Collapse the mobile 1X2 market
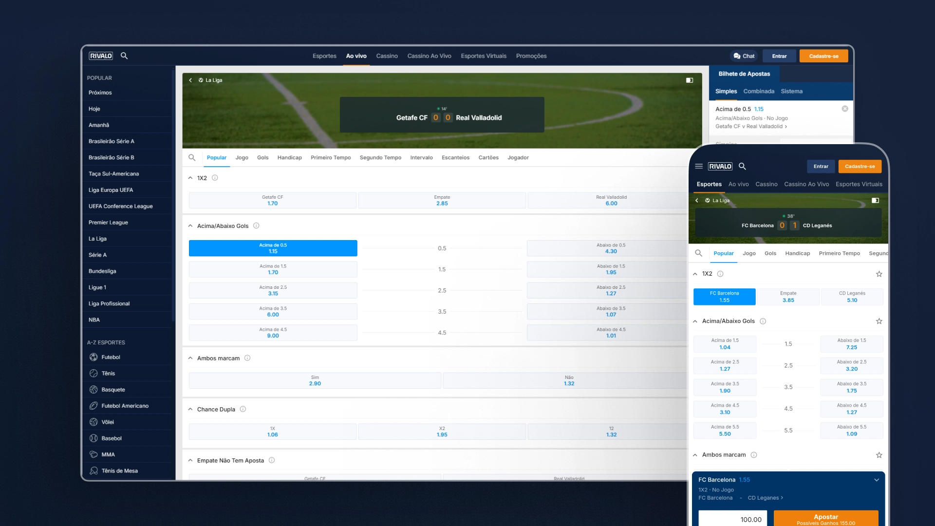935x526 pixels. click(695, 274)
